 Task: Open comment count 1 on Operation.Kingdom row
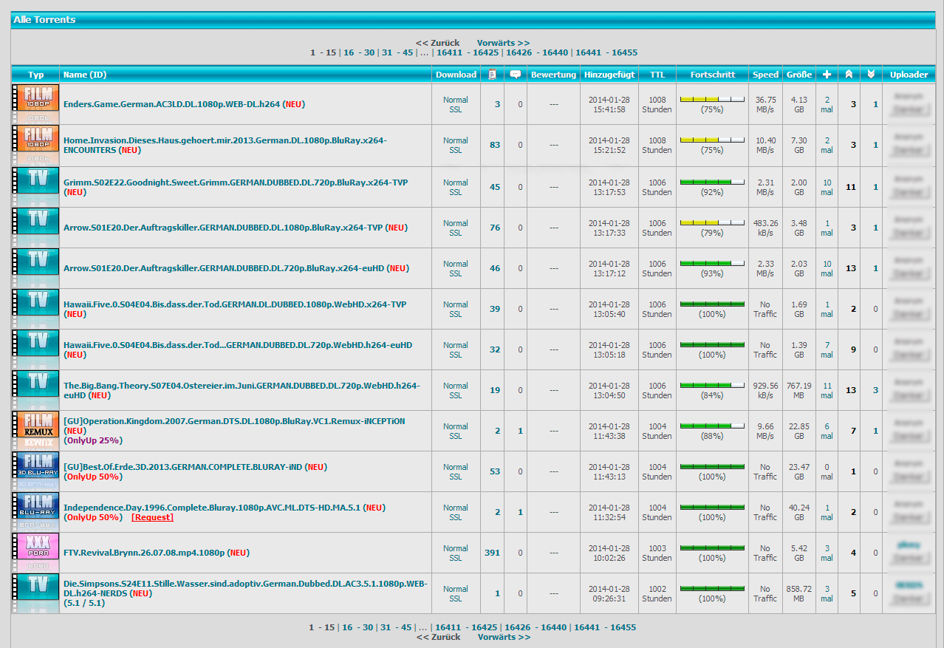(x=520, y=431)
